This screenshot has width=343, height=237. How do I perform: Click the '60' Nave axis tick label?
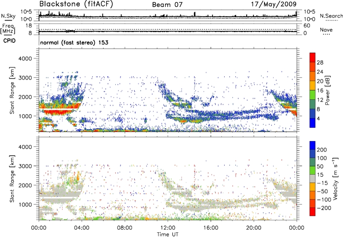click(307, 26)
